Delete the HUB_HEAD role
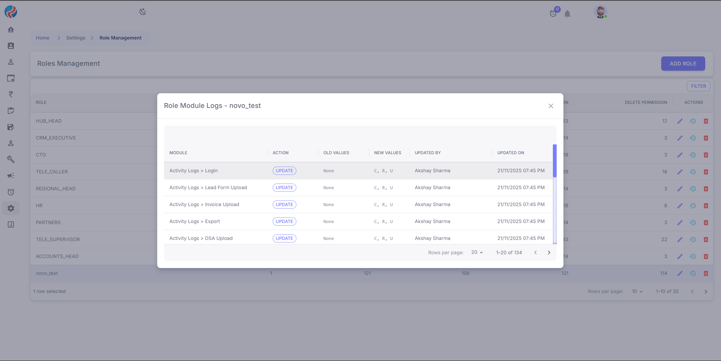The image size is (721, 361). coord(706,121)
